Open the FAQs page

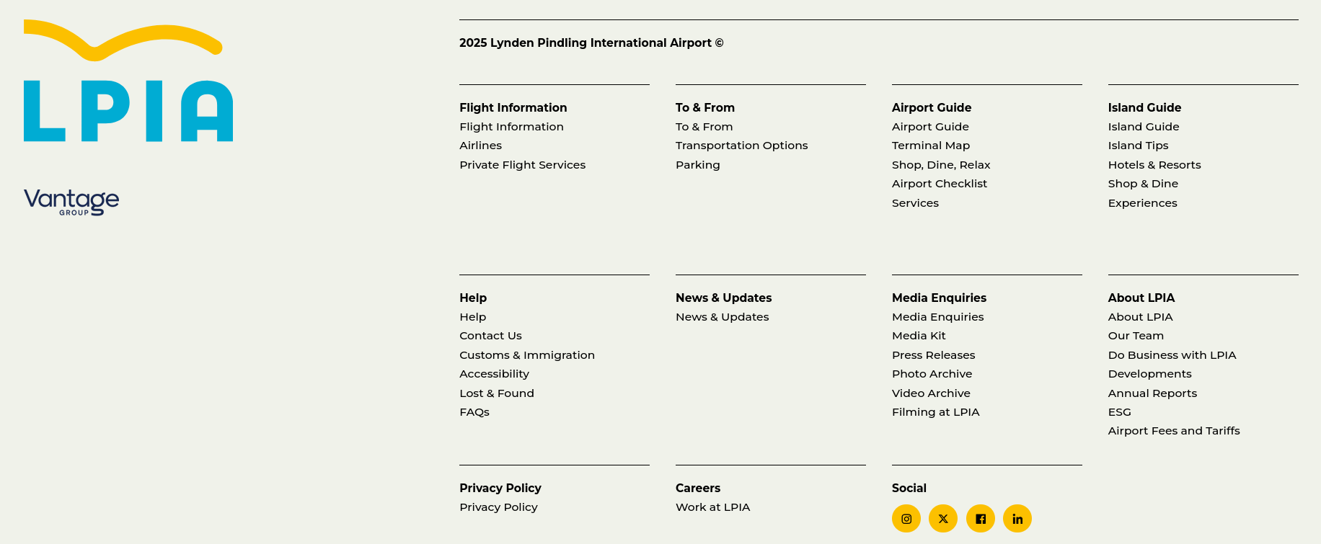(474, 412)
